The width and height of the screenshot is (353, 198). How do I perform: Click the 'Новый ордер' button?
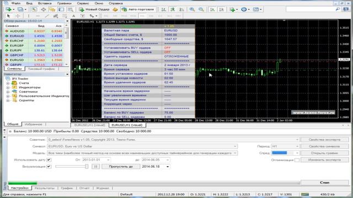tap(94, 9)
